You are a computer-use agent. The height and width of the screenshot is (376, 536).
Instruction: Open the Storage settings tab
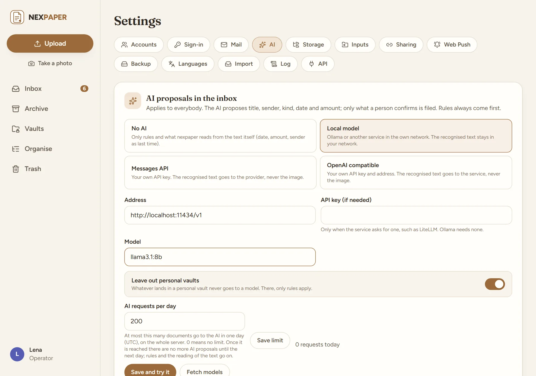pos(308,45)
